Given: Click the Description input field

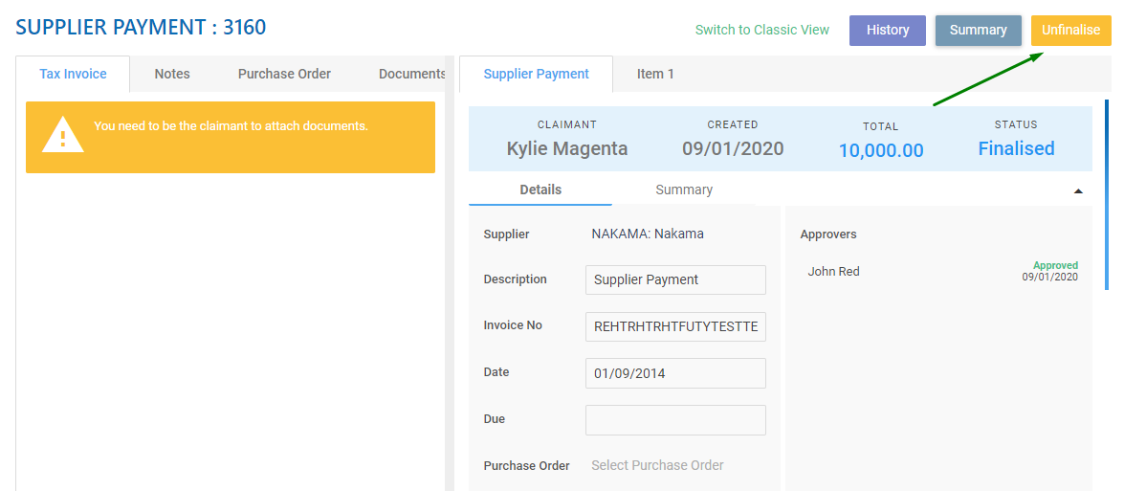Looking at the screenshot, I should (675, 279).
